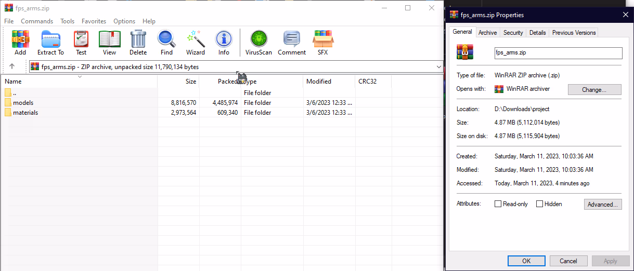Click the Delete trash can icon
Screen dimensions: 634x271
(x=138, y=39)
